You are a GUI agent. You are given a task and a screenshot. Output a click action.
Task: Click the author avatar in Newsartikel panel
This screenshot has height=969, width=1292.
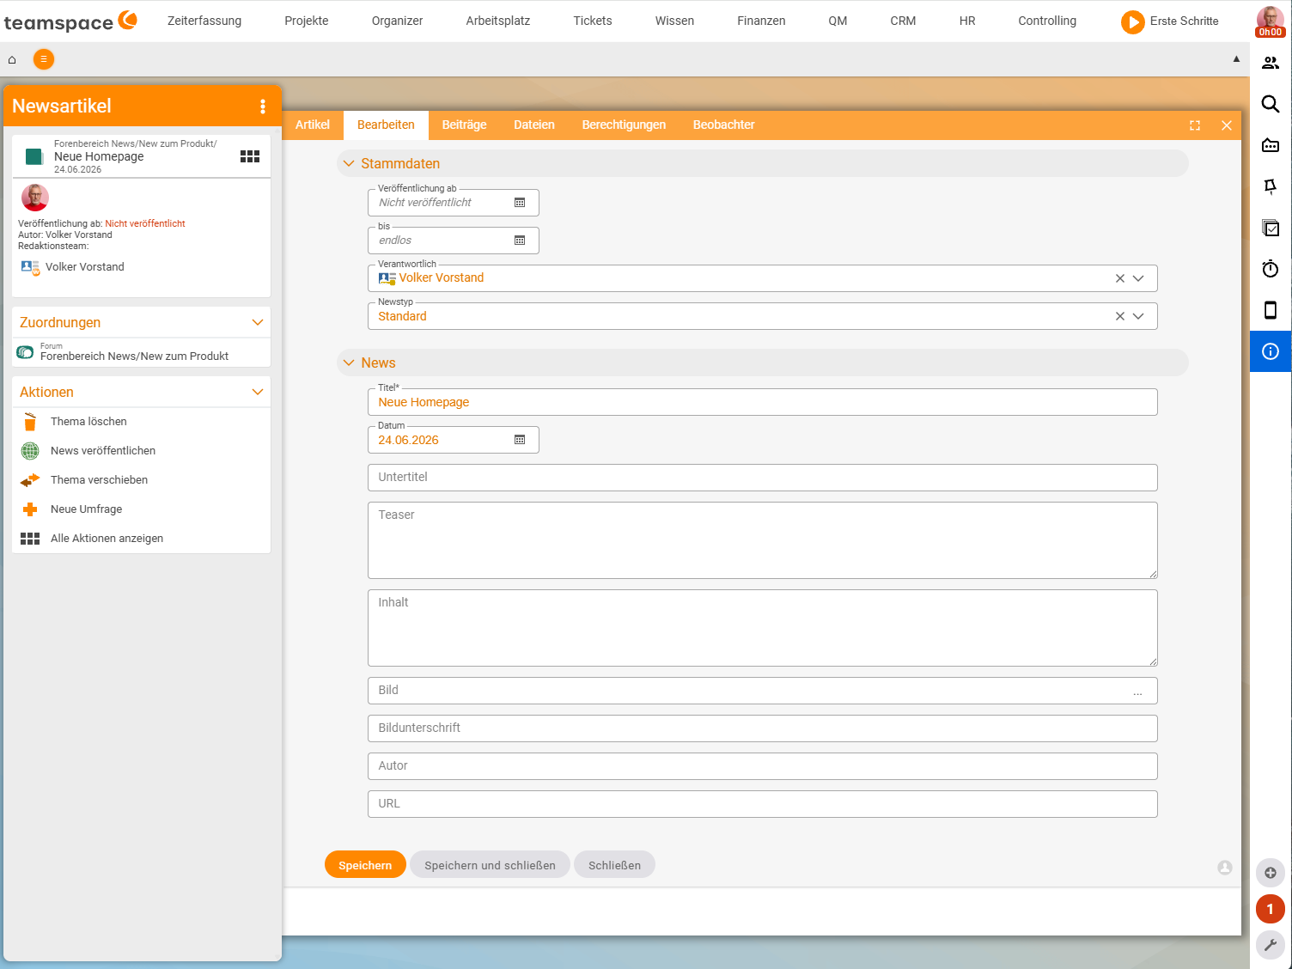pos(35,198)
